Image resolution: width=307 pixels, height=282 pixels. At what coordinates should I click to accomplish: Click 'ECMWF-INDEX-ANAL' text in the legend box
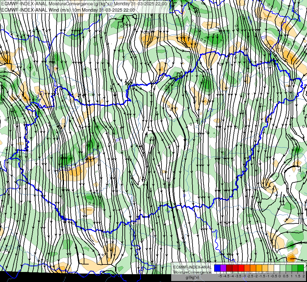[193, 267]
